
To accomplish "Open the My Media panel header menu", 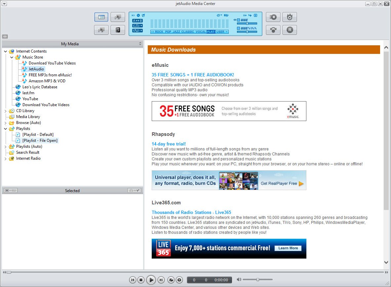I will (x=140, y=44).
